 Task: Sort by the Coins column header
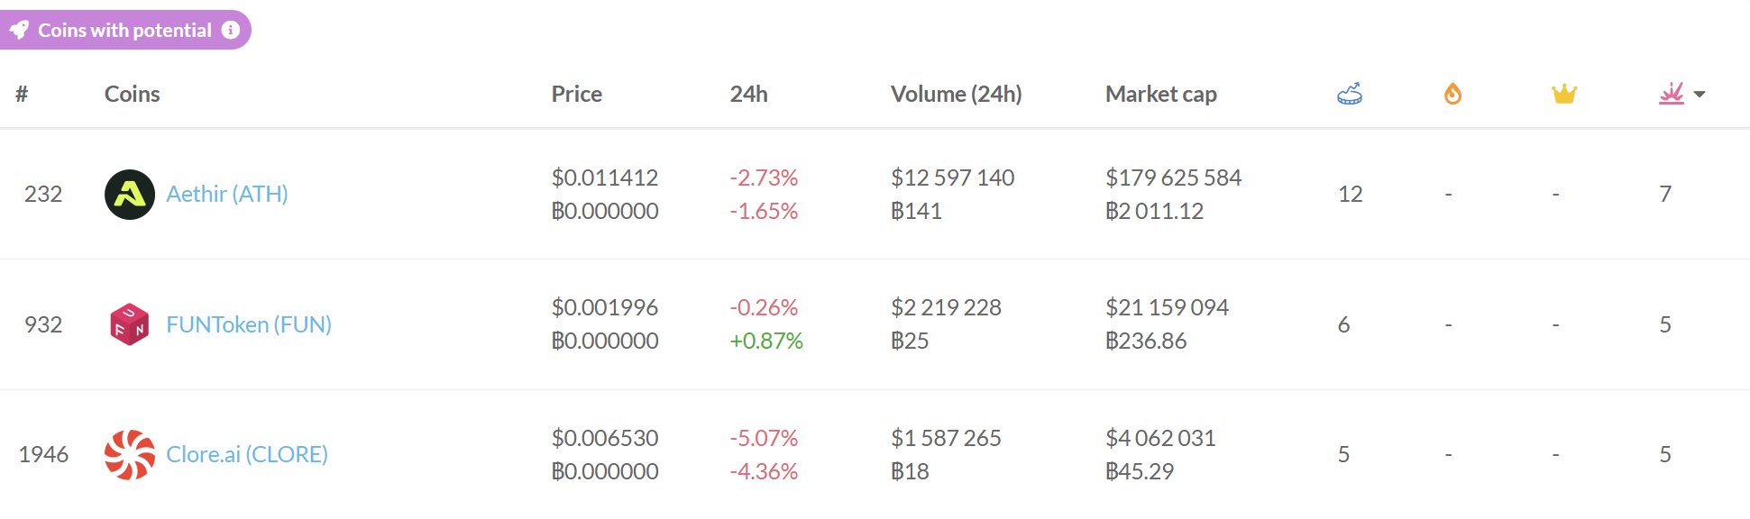(132, 94)
